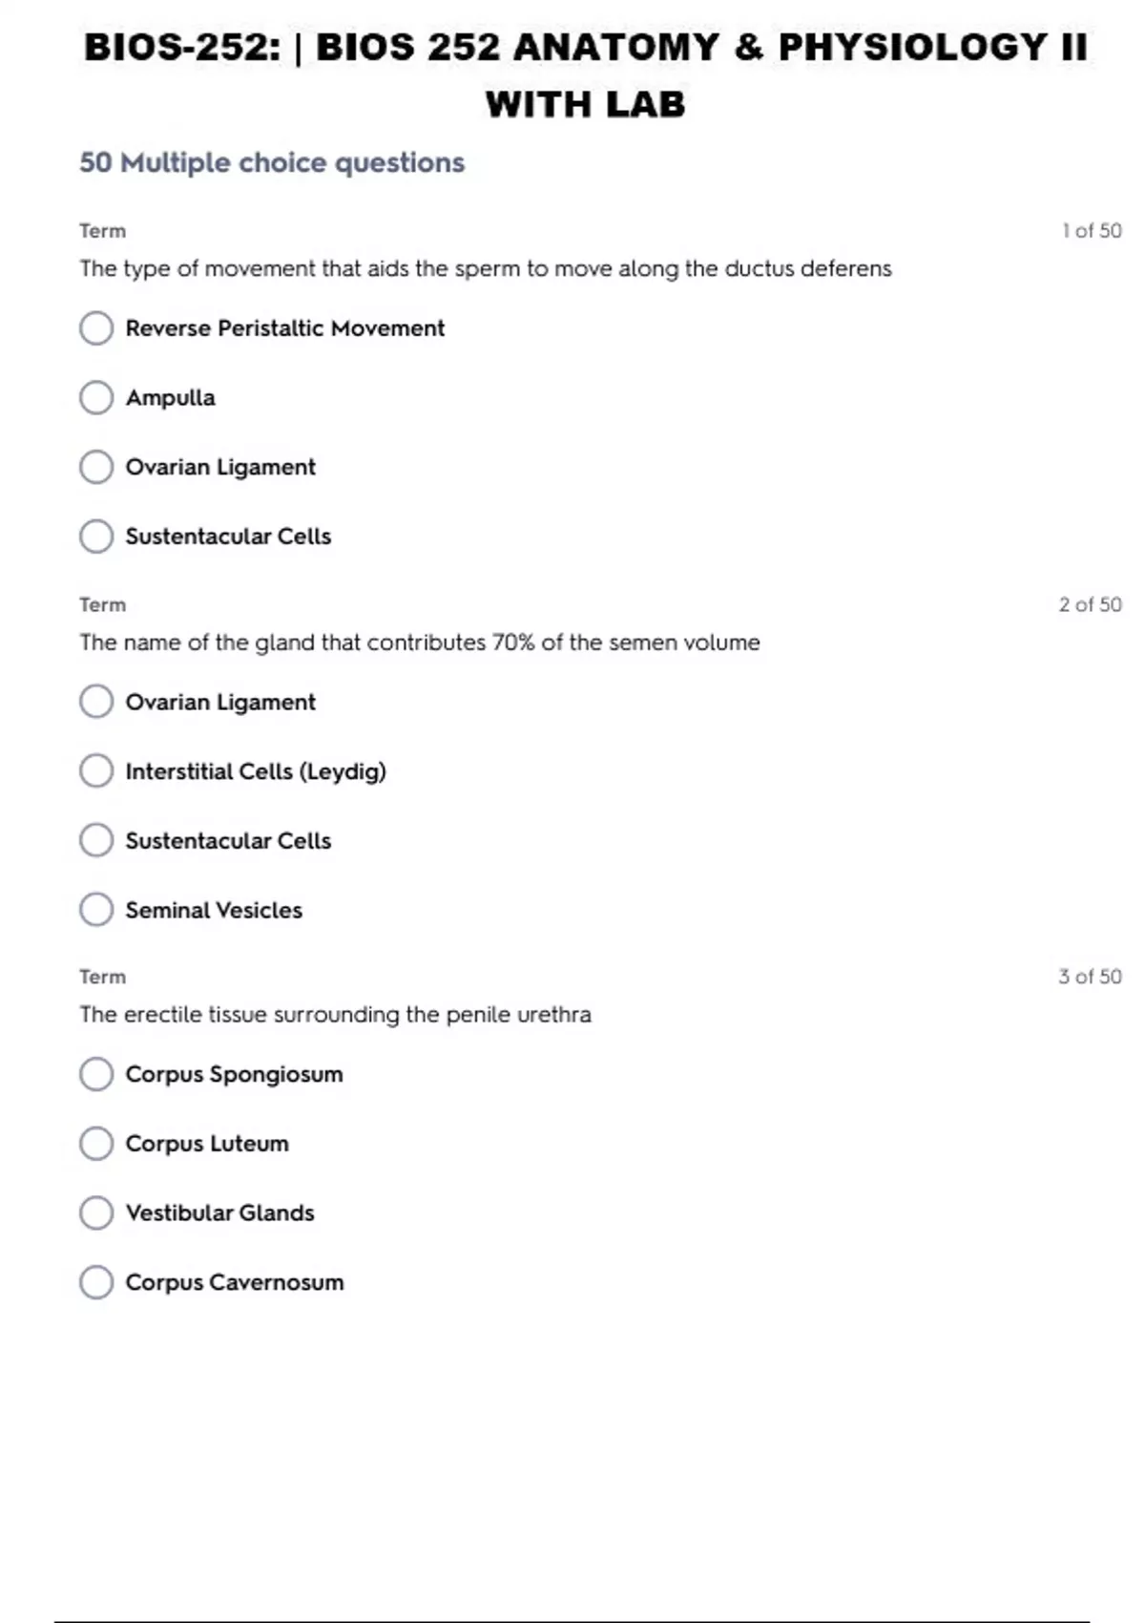Pick the Vestibular Glands answer
Screen dimensions: 1145x1623
[96, 1212]
